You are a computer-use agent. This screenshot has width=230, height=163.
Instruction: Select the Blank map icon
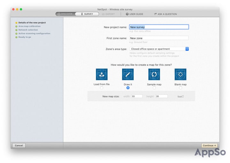pyautogui.click(x=180, y=74)
